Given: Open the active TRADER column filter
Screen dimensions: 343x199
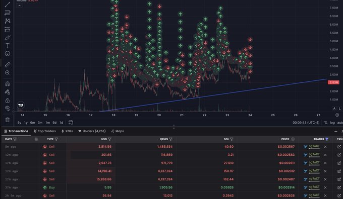Looking at the screenshot, I should coord(327,139).
